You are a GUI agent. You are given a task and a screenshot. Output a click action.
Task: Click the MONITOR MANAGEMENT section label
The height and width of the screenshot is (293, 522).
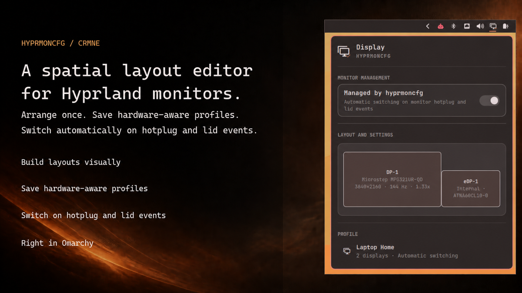pos(364,78)
